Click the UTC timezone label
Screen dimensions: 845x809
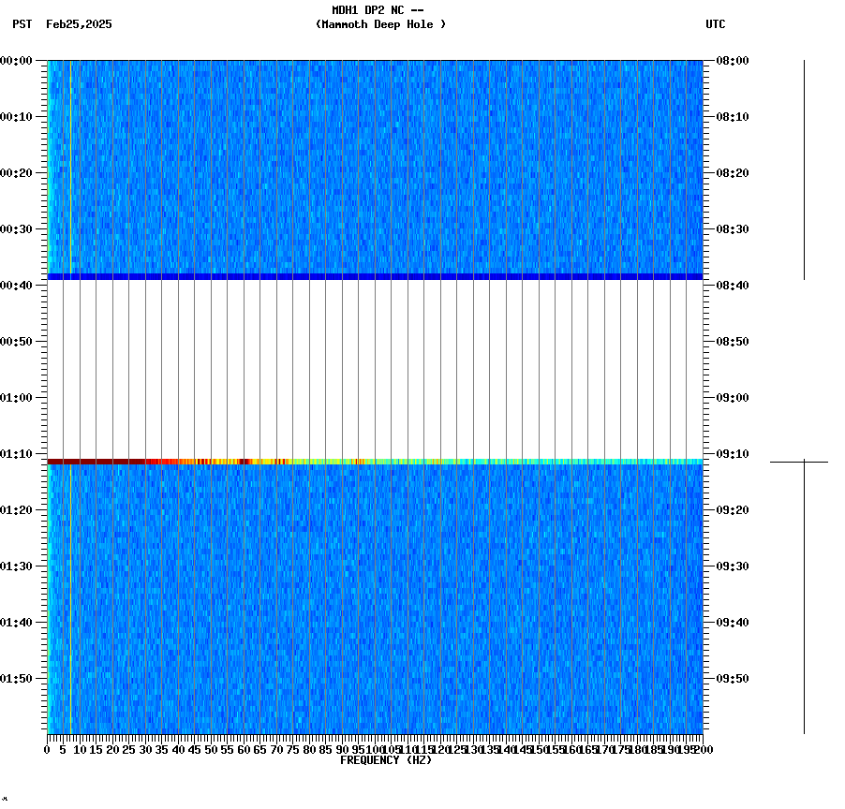pos(718,25)
